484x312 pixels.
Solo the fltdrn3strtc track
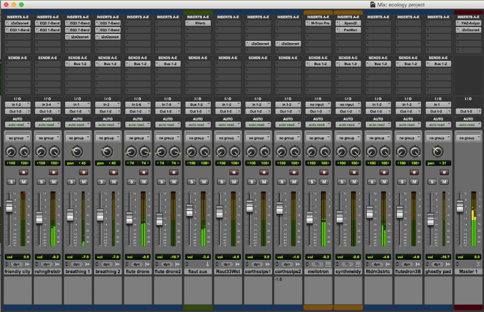(372, 182)
